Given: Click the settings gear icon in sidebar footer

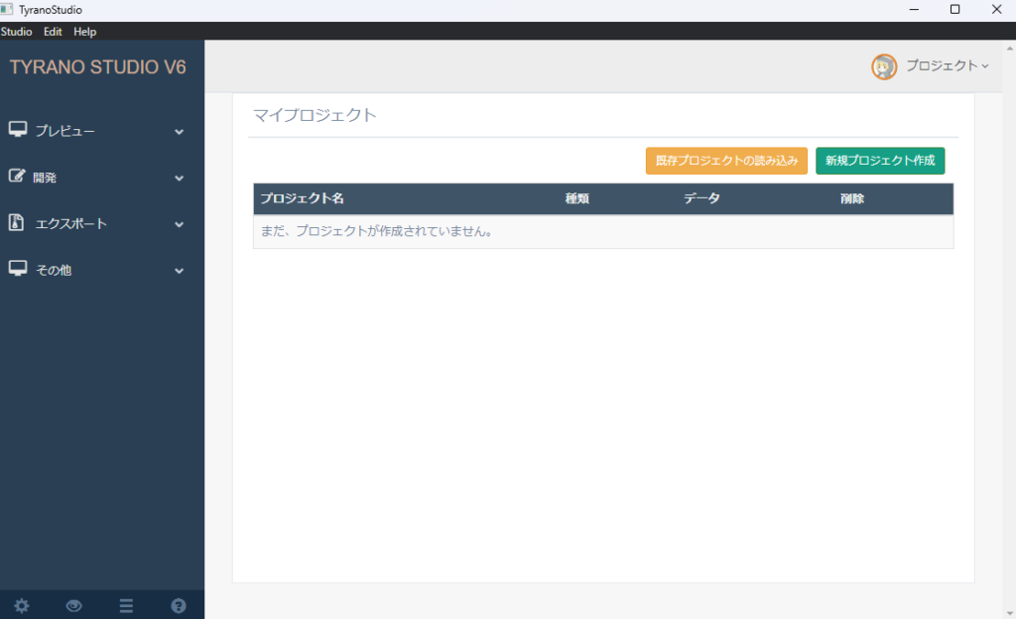Looking at the screenshot, I should 22,606.
